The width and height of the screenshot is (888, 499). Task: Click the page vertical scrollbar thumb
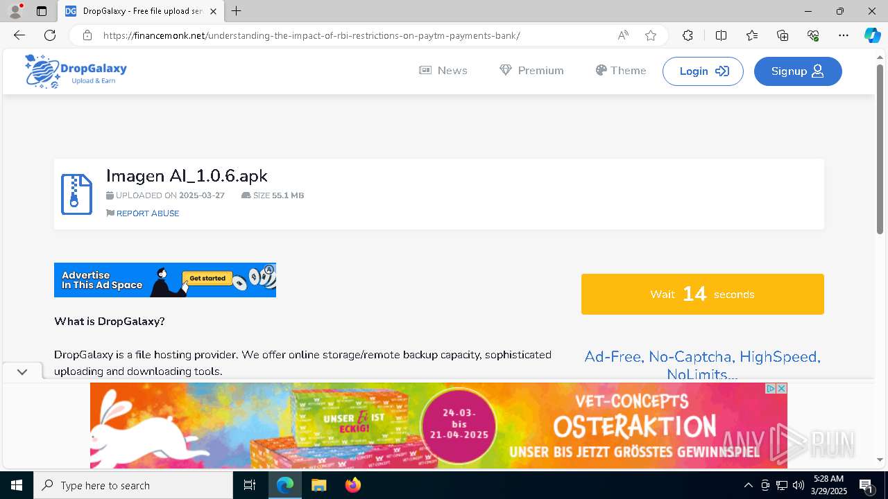pyautogui.click(x=880, y=149)
